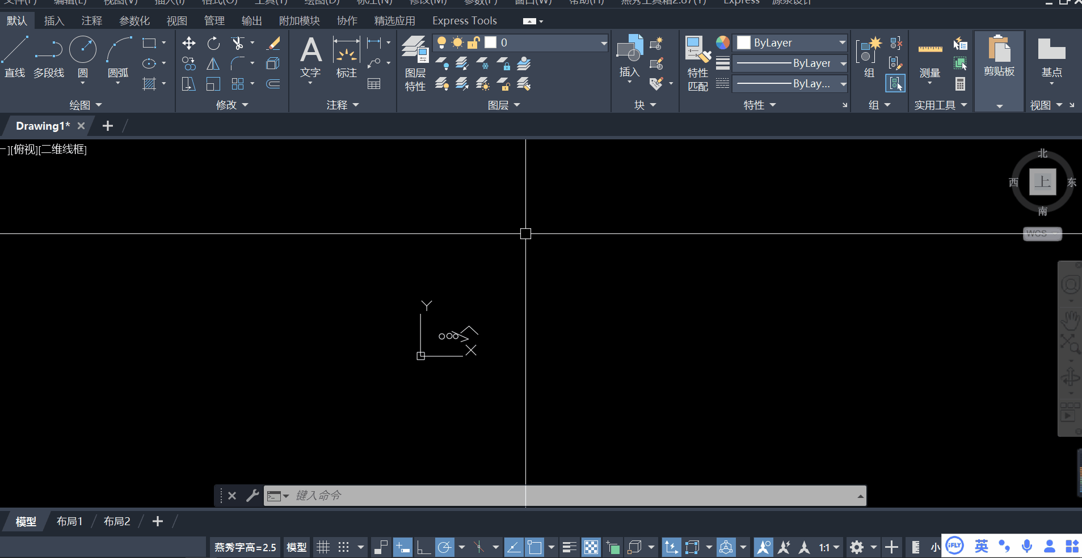The height and width of the screenshot is (558, 1082).
Task: Toggle dynamic input in status bar
Action: point(402,547)
